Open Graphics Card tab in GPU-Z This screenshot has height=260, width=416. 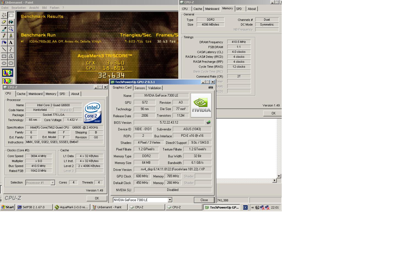[x=122, y=87]
